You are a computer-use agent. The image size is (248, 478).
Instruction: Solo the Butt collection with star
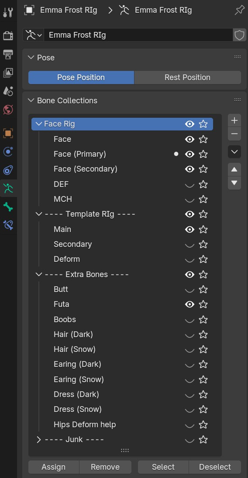click(203, 289)
